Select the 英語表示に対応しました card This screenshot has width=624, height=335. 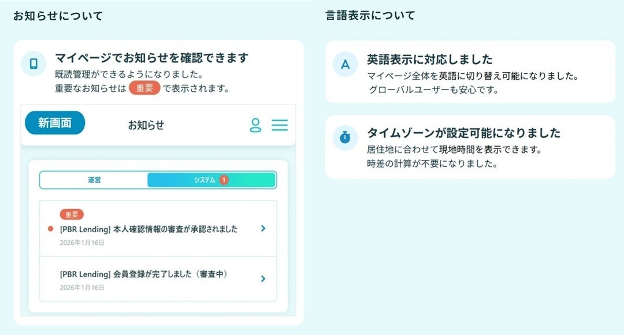tap(470, 72)
